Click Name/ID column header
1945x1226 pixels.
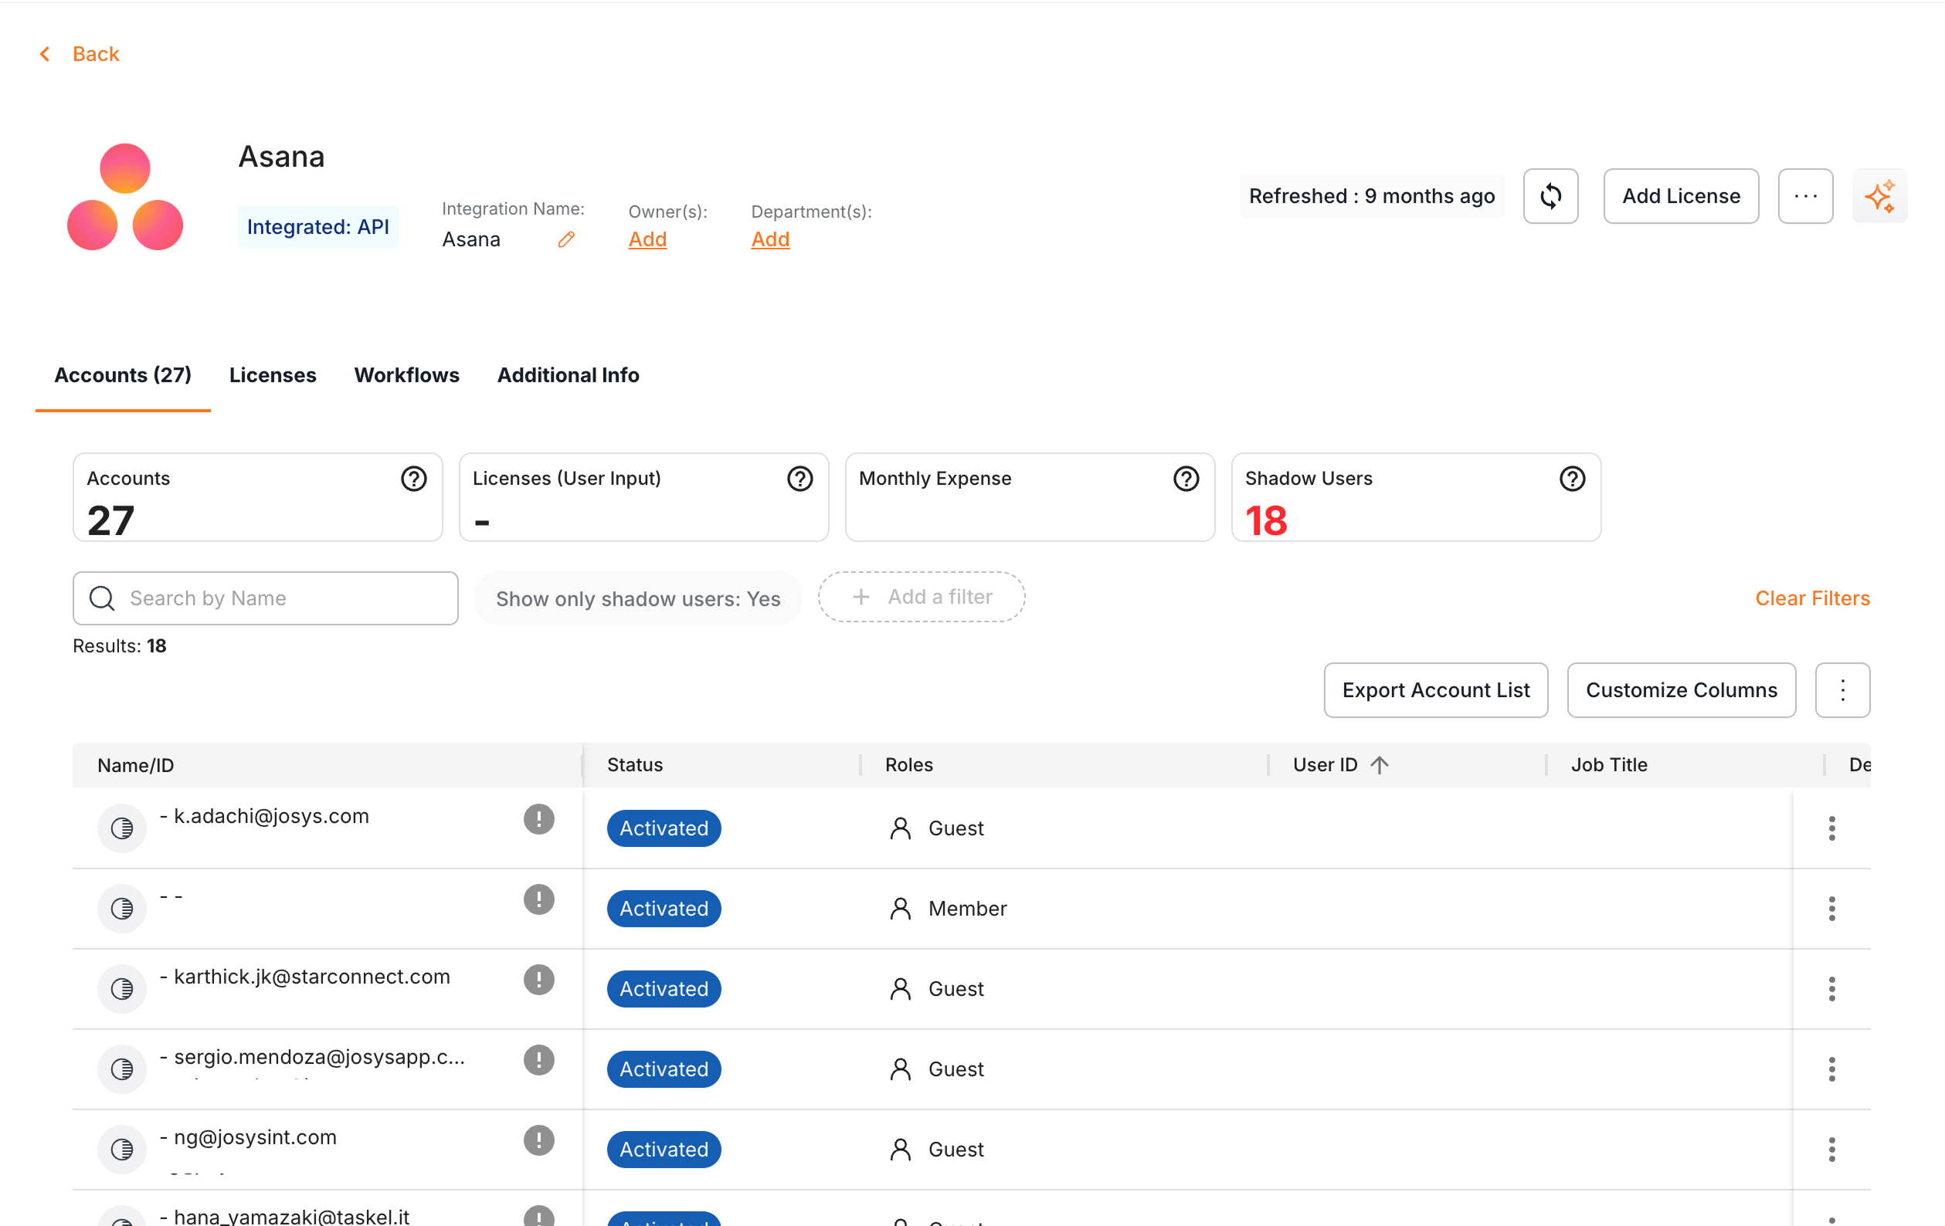click(x=136, y=765)
